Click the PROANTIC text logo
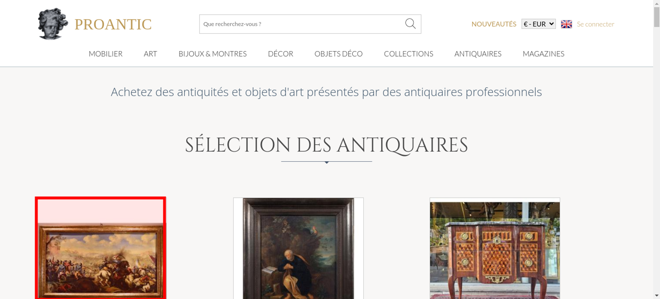This screenshot has width=660, height=299. click(113, 24)
